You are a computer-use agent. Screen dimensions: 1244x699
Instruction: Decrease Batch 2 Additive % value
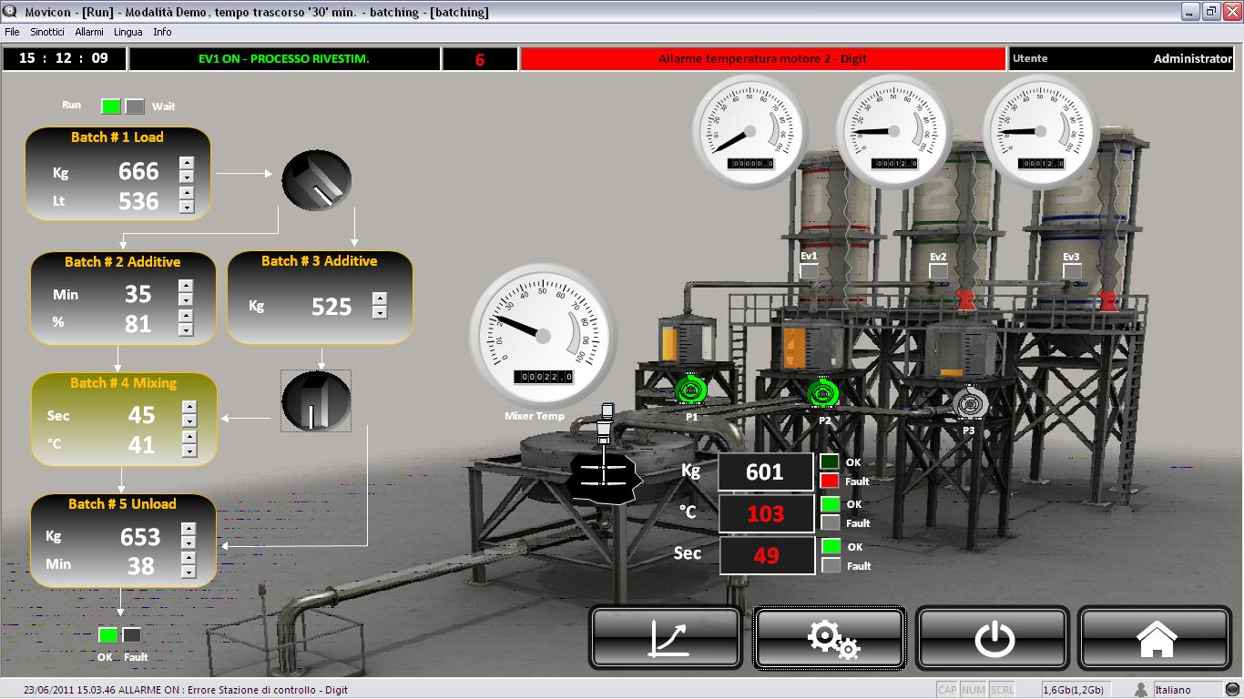pos(186,329)
